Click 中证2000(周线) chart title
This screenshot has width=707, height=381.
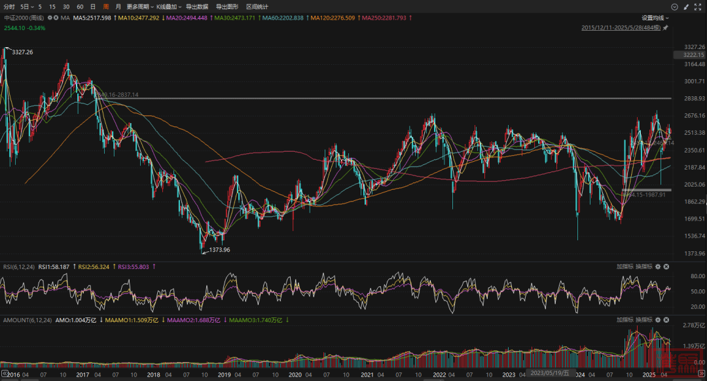(24, 18)
